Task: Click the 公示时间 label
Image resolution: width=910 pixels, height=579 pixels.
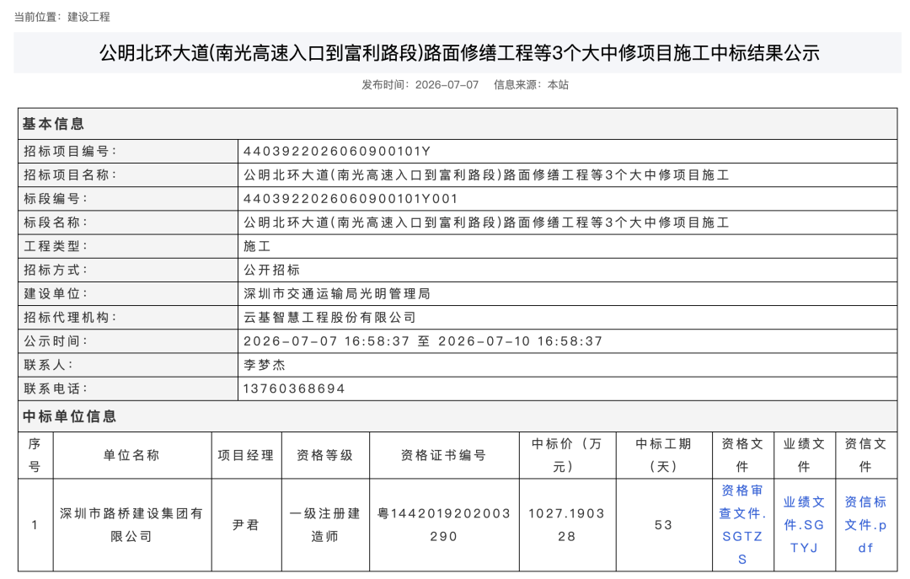Action: pyautogui.click(x=55, y=341)
